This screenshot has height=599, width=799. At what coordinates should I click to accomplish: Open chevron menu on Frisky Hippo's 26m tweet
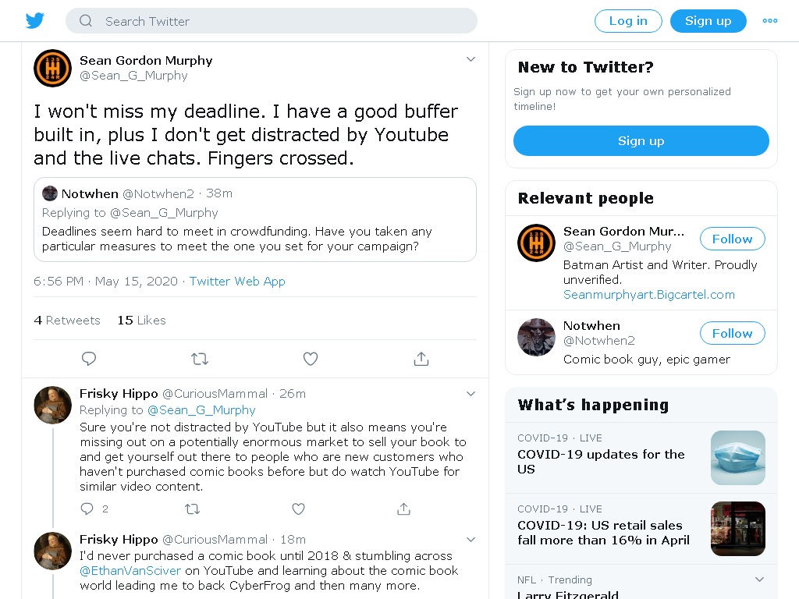point(471,394)
